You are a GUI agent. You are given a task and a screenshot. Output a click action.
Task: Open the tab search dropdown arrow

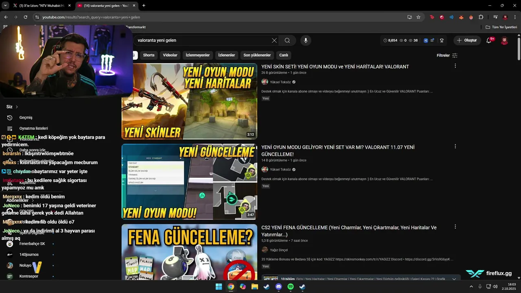pyautogui.click(x=5, y=6)
